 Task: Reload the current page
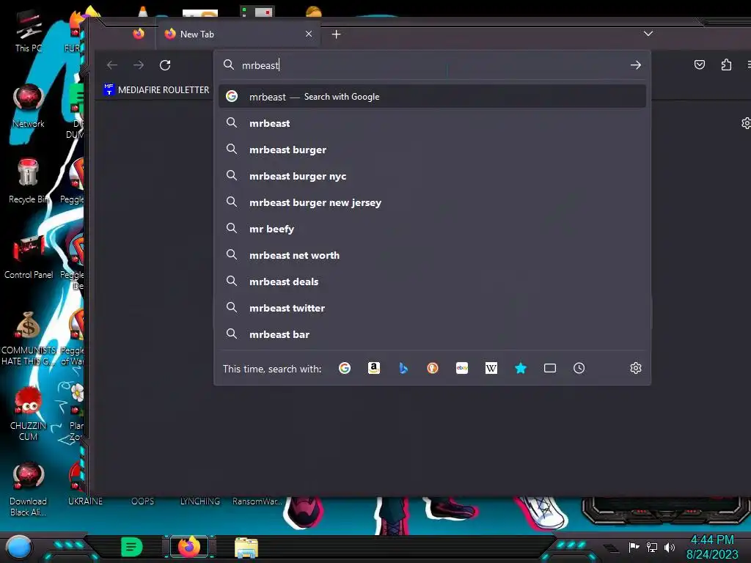click(165, 65)
